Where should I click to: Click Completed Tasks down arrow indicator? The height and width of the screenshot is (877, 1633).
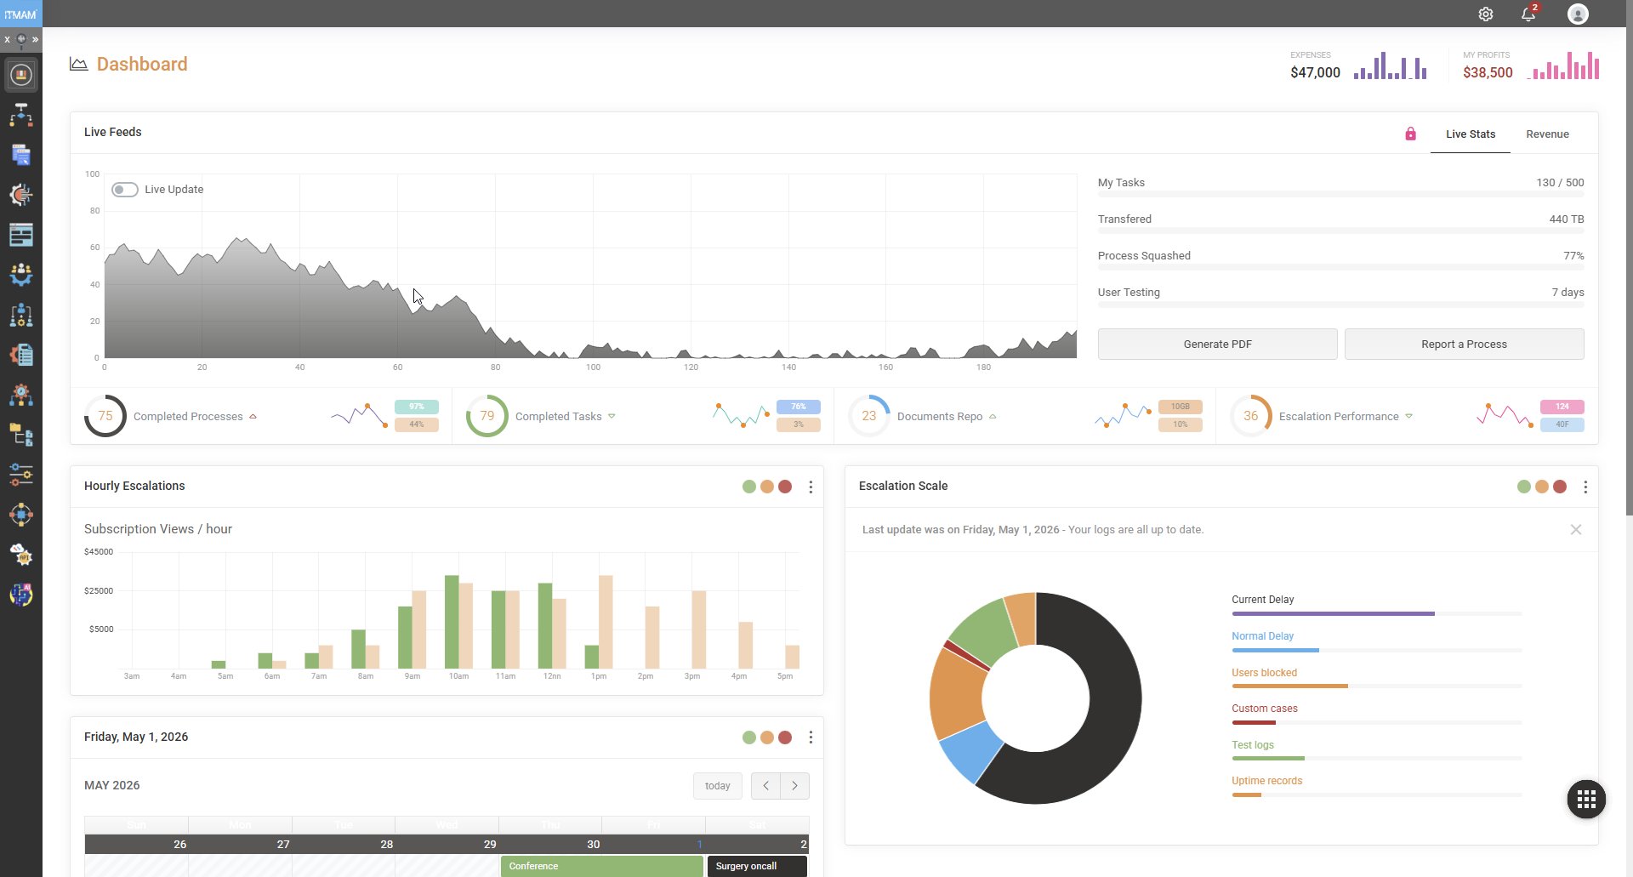[612, 417]
